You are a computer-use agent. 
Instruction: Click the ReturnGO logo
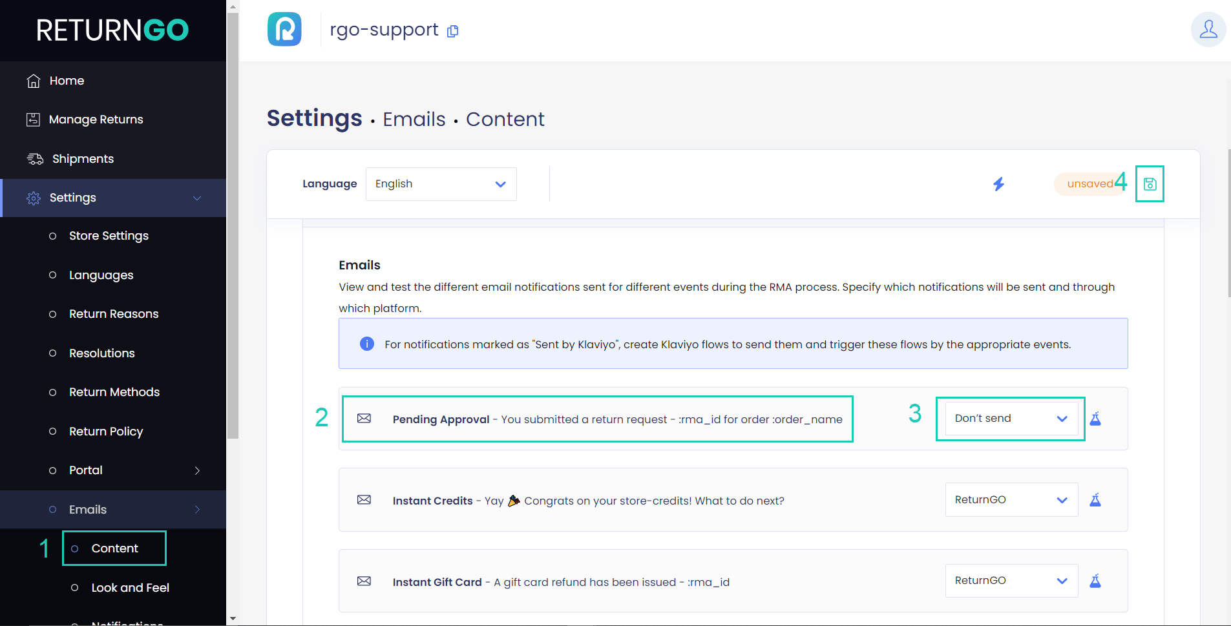113,30
